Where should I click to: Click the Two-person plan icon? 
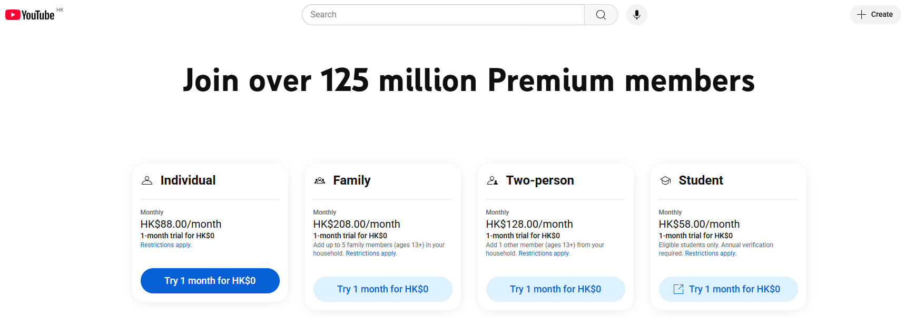click(493, 180)
